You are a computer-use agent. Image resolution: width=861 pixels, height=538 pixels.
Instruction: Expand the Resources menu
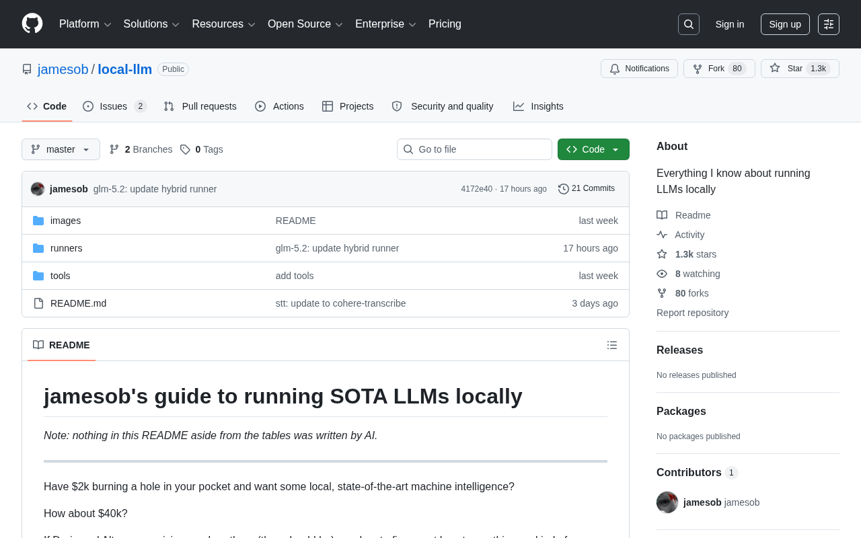pyautogui.click(x=224, y=24)
